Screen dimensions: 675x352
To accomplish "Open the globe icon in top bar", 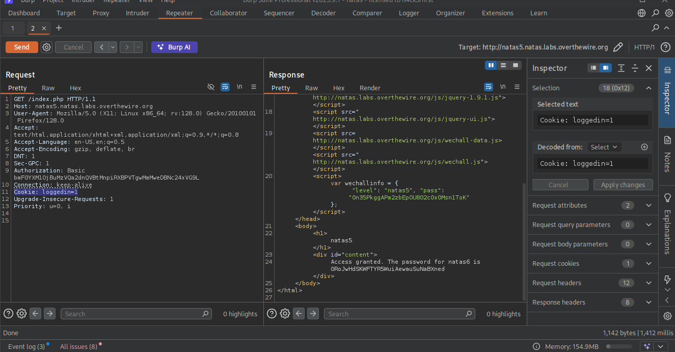I will [x=642, y=13].
